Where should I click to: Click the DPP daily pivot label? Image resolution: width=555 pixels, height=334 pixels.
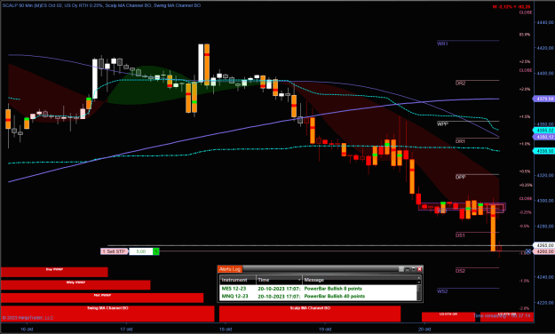[460, 177]
